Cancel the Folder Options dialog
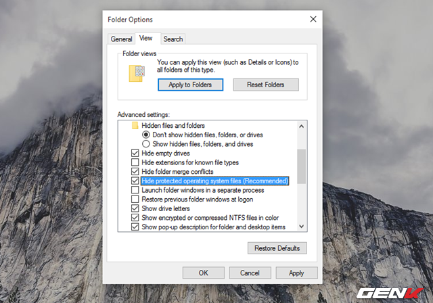The width and height of the screenshot is (433, 303). (250, 273)
